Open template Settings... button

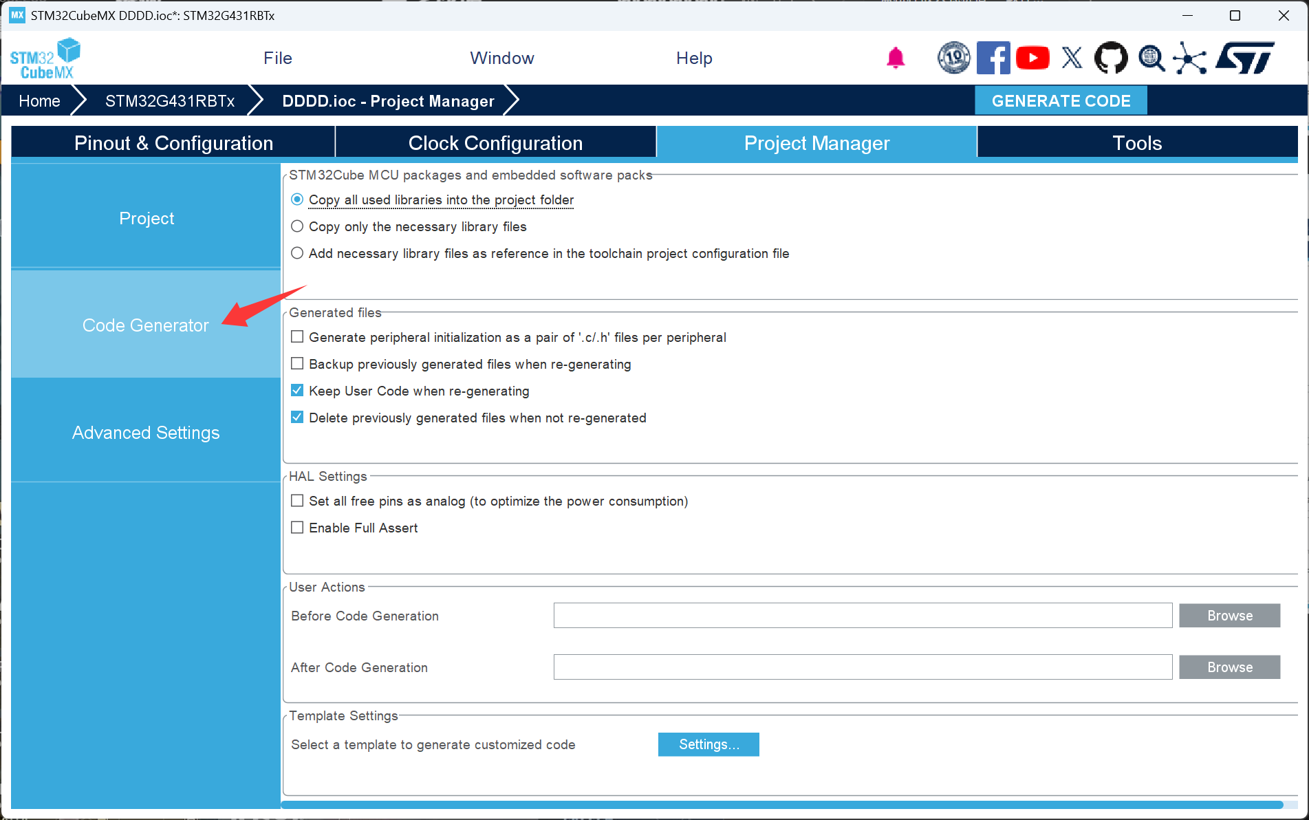pyautogui.click(x=708, y=744)
